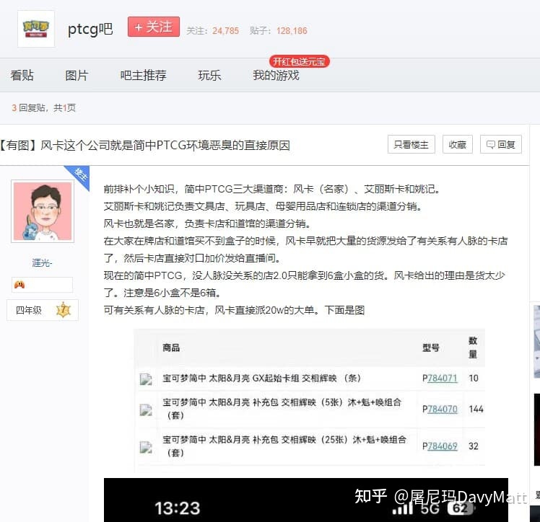This screenshot has height=522, width=540.
Task: Click the 收藏 button
Action: coord(458,144)
